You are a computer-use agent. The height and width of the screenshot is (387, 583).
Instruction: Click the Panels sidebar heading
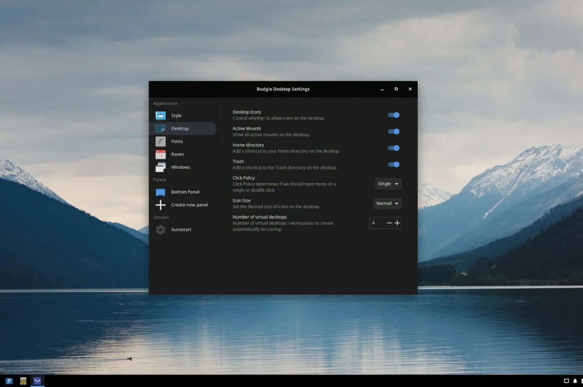tap(159, 180)
